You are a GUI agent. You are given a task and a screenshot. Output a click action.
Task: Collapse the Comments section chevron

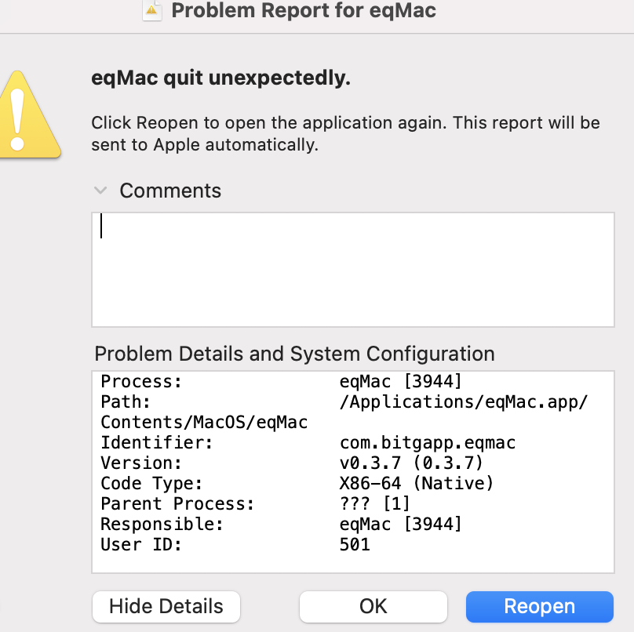point(100,190)
